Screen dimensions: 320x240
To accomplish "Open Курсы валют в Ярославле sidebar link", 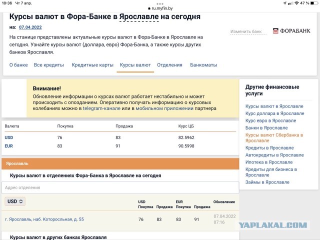I will pos(274,106).
